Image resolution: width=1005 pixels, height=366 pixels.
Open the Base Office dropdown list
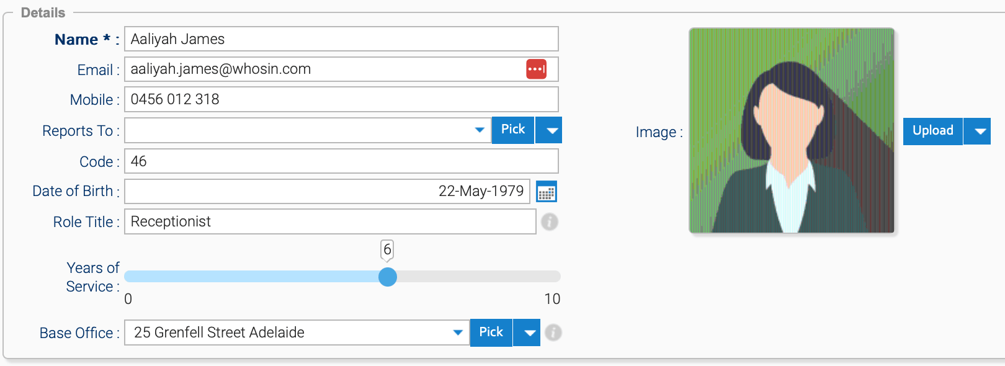click(x=458, y=333)
